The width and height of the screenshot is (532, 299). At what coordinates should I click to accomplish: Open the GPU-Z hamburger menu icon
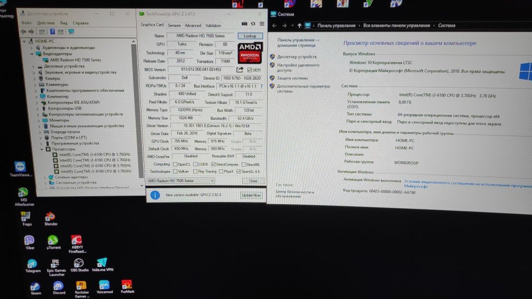262,24
